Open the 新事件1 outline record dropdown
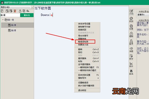Image resolution: width=149 pixels, height=99 pixels. tap(143, 15)
